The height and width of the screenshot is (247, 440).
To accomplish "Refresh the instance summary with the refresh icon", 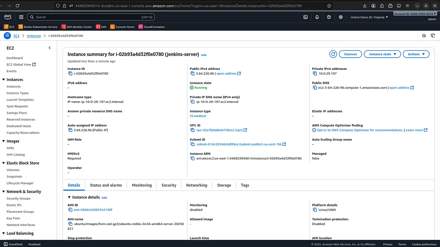I will tap(333, 54).
